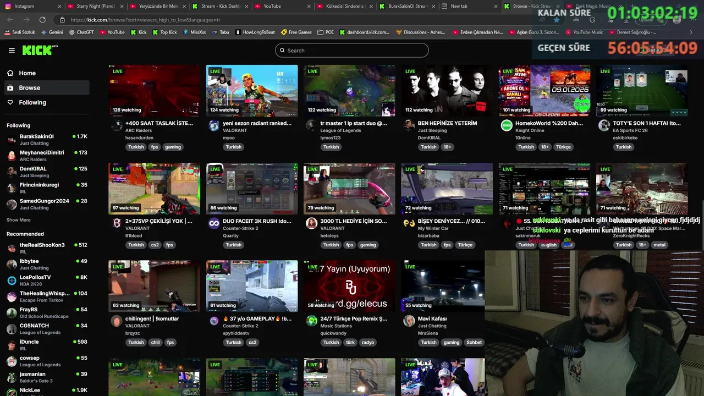
Task: Open the Gemini bookmark
Action: pos(52,32)
